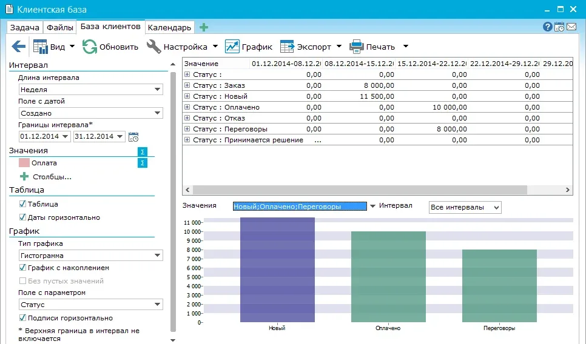The image size is (586, 344).
Task: Expand the Статус : Новый row
Action: click(x=187, y=96)
